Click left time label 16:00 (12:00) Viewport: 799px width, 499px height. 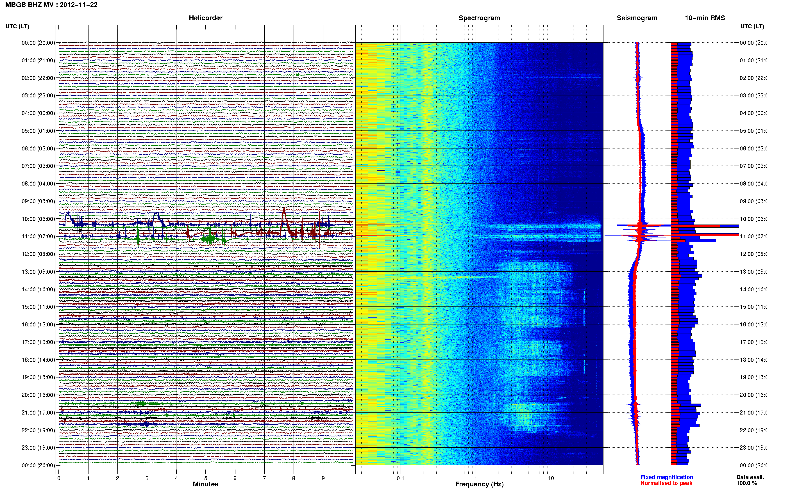[x=38, y=324]
